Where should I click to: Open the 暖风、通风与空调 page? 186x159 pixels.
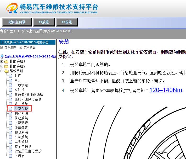[x=28, y=99]
